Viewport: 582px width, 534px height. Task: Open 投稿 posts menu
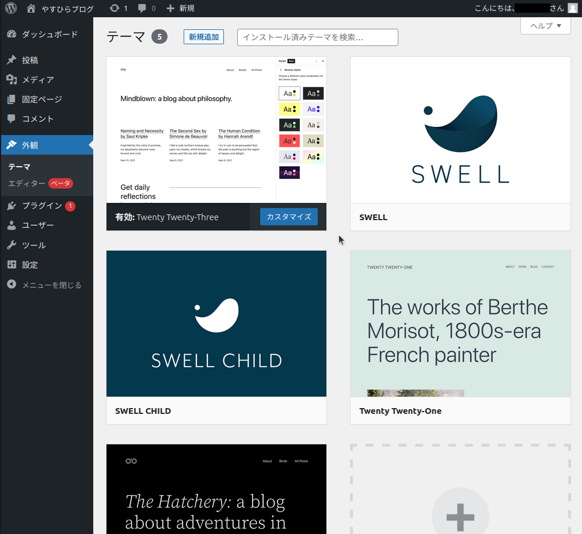pyautogui.click(x=47, y=60)
